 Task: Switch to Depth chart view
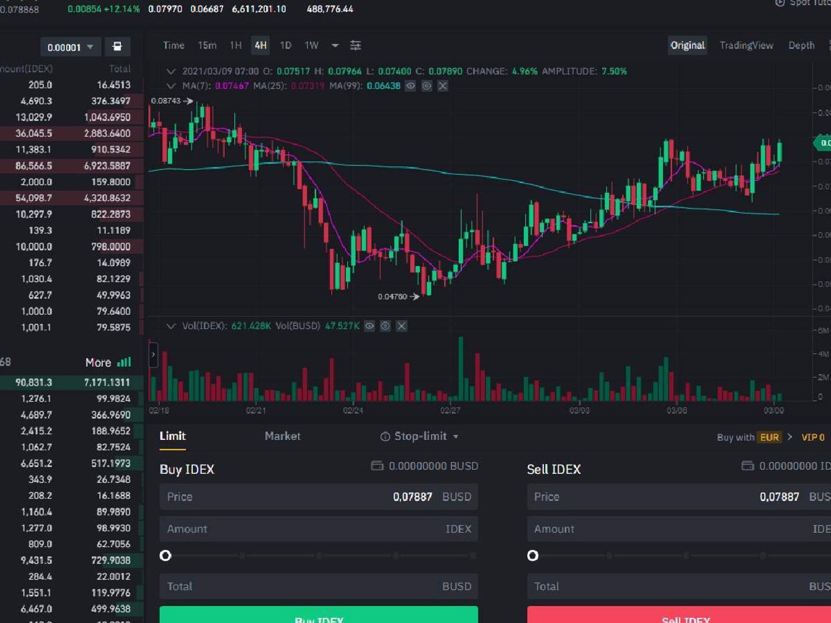point(801,45)
